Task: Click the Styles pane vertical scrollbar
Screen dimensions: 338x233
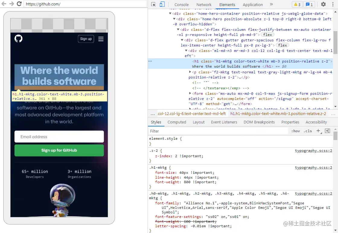Action: coord(335,136)
